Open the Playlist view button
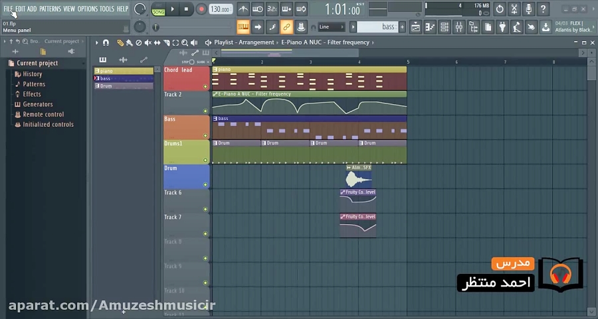The image size is (598, 319). pos(415,27)
